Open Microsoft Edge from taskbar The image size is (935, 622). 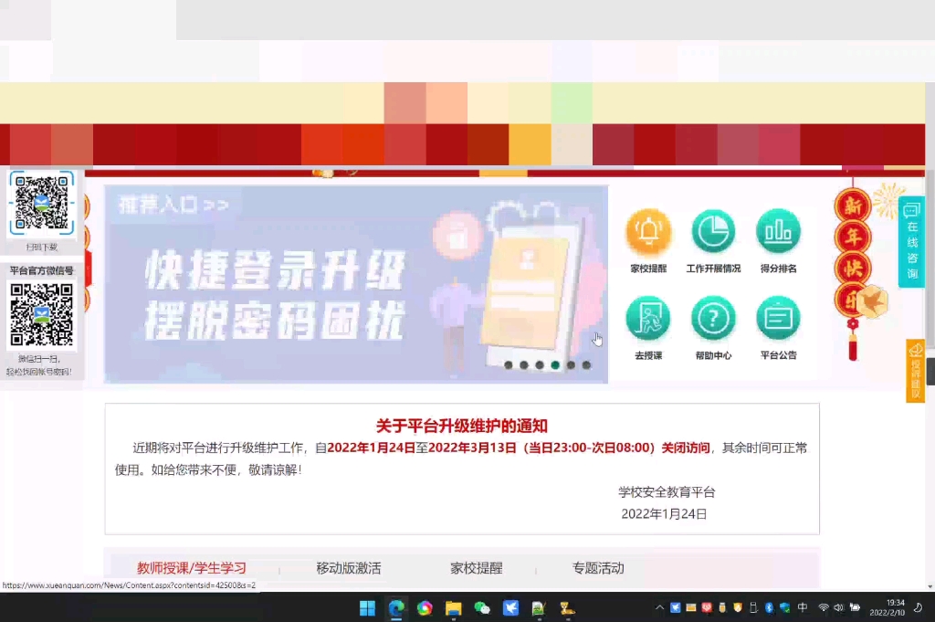396,607
